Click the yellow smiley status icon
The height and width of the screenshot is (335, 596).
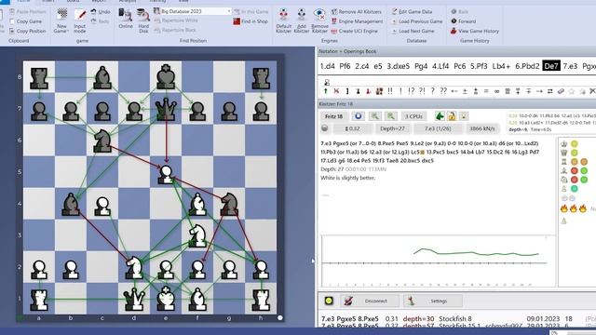(329, 301)
